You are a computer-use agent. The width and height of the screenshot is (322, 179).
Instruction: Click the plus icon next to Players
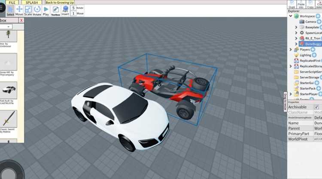point(313,49)
